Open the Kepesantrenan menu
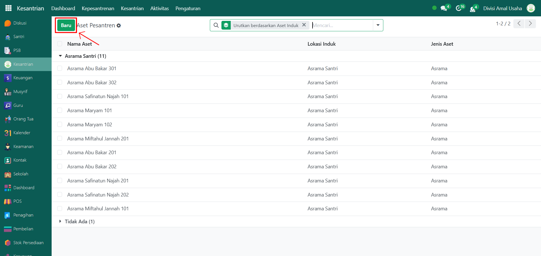 coord(98,8)
